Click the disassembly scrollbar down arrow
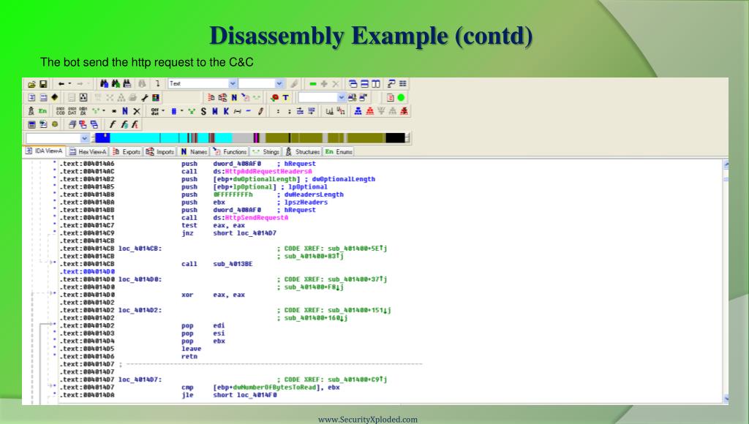Viewport: 749px width, 424px height. (726, 398)
